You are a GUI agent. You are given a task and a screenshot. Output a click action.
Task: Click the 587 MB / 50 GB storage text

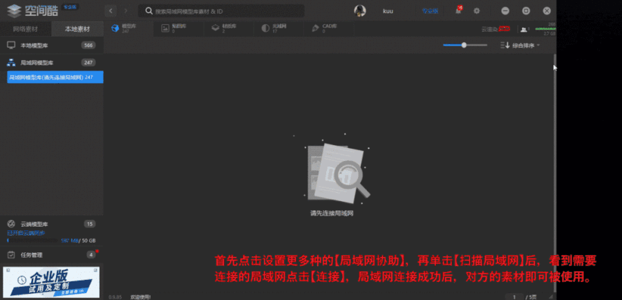tap(78, 241)
